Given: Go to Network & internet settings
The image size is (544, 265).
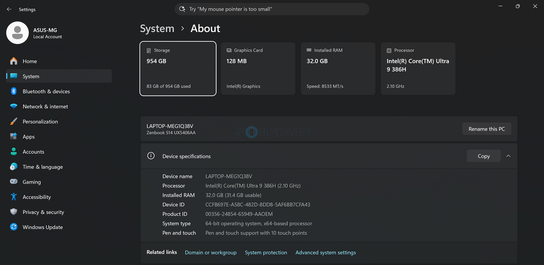Looking at the screenshot, I should [59, 106].
